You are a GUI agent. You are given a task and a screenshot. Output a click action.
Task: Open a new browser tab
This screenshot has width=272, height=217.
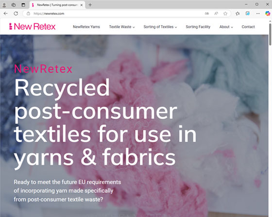(90, 5)
